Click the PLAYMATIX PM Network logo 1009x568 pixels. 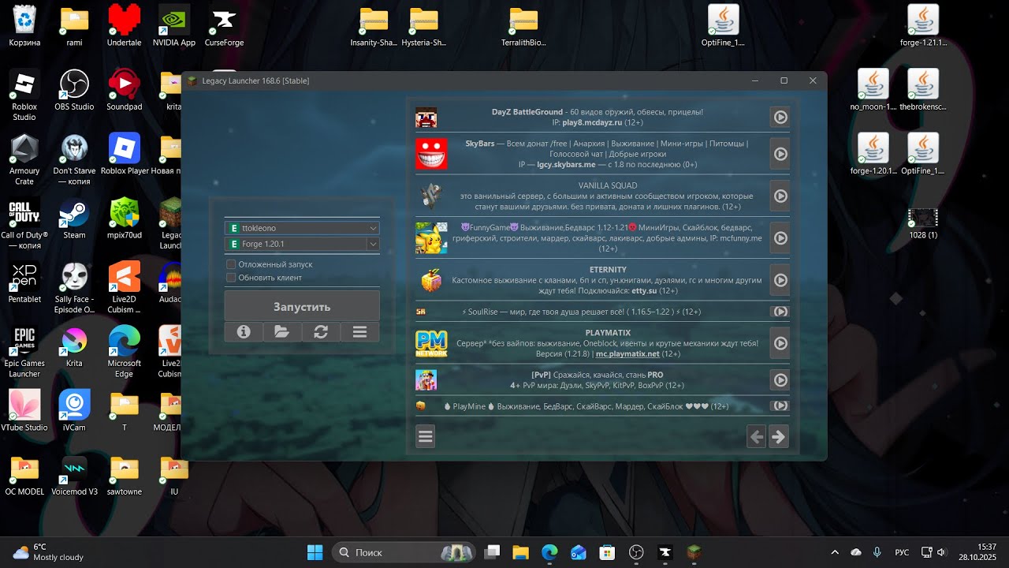pos(431,343)
